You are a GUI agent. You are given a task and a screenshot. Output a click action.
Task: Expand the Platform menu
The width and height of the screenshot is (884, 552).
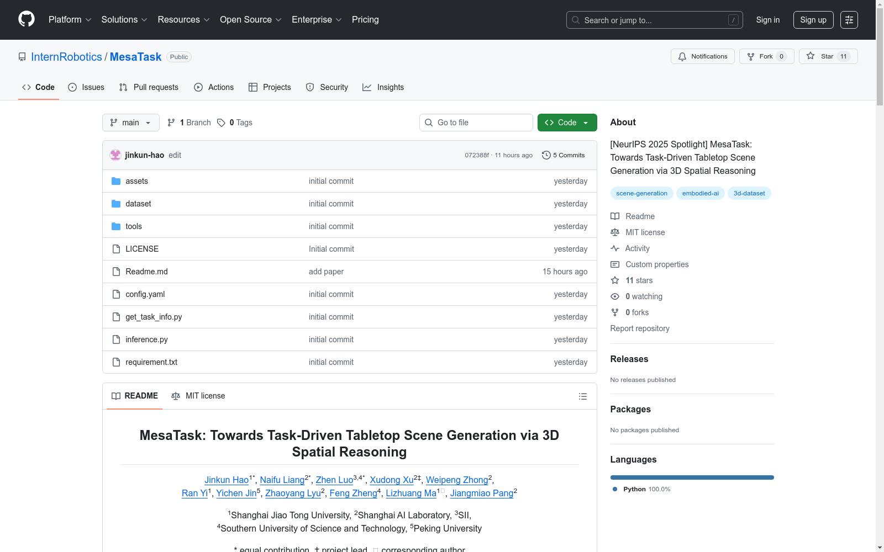tap(70, 20)
